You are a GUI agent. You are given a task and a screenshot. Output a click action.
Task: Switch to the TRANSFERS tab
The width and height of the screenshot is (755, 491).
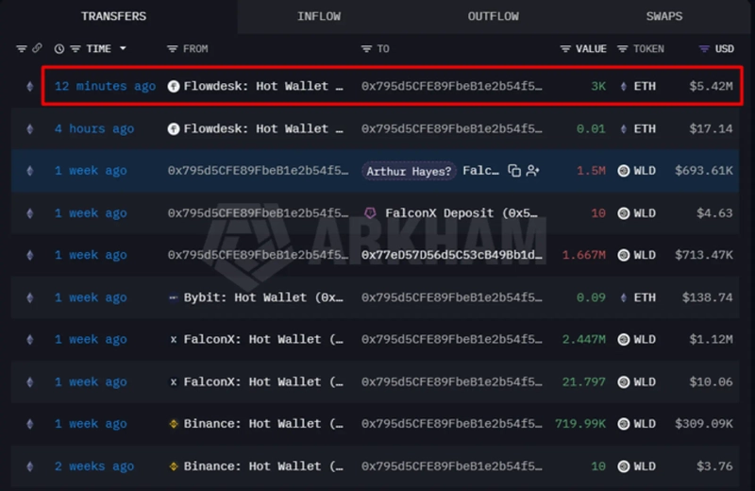pos(113,16)
